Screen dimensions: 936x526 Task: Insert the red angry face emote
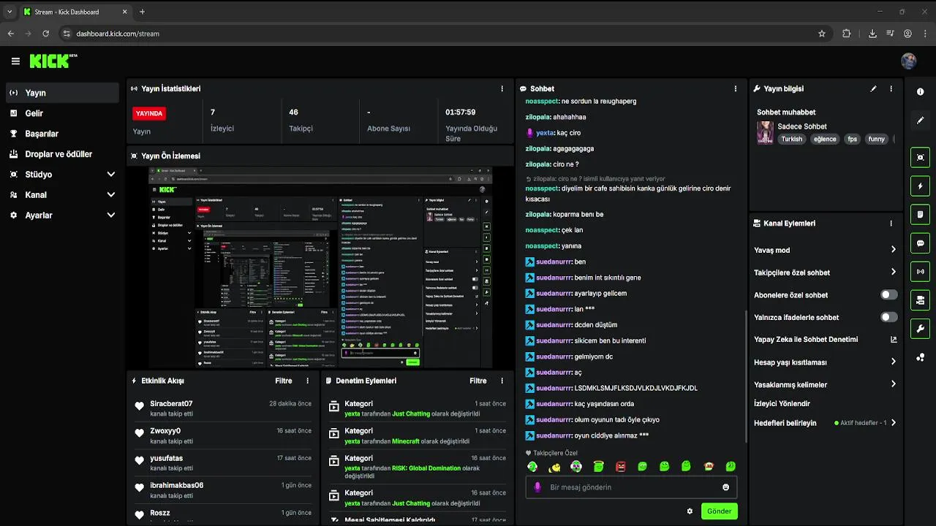(620, 466)
